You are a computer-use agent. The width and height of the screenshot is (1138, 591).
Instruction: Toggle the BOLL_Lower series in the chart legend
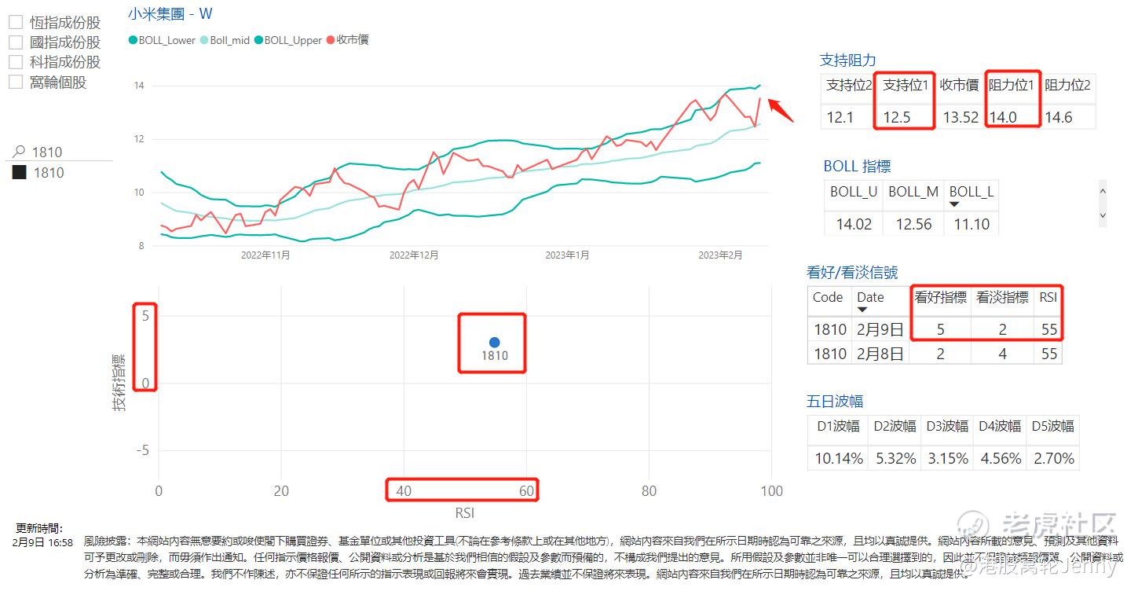tap(162, 40)
